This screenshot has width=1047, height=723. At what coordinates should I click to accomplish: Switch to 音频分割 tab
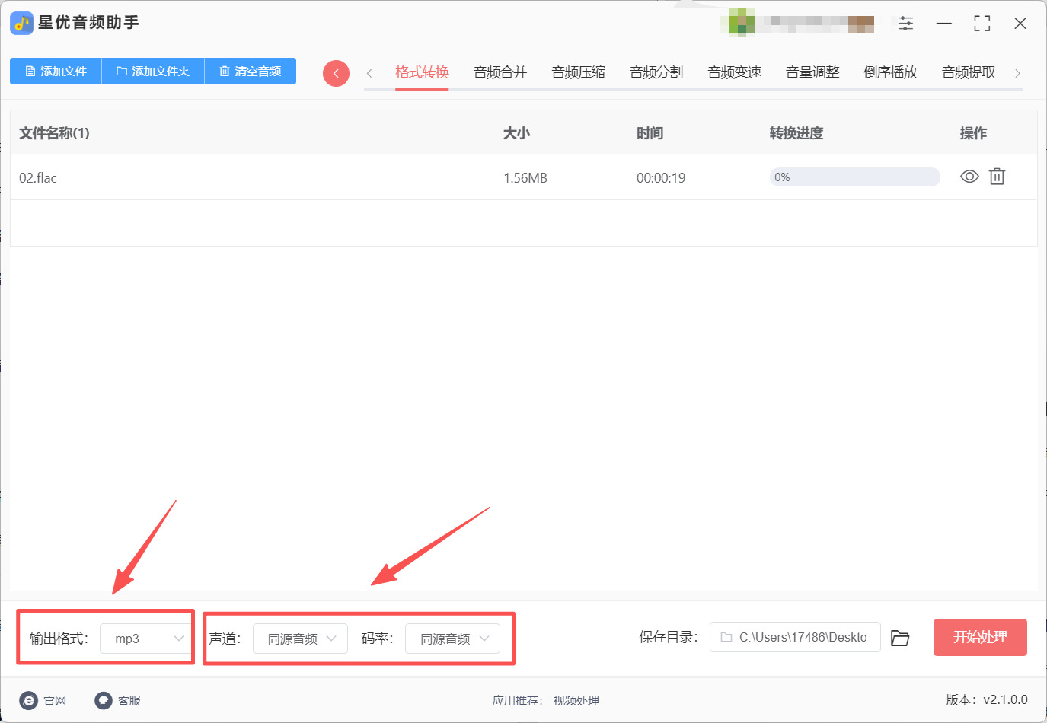[656, 72]
